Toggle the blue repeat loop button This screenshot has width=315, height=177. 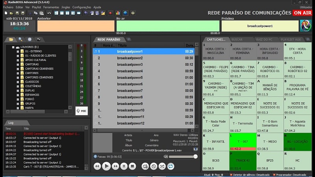(170, 166)
